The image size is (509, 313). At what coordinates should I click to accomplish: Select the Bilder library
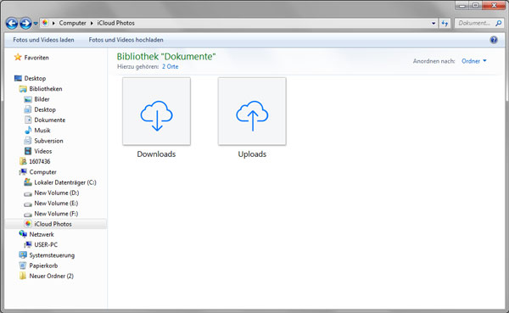tap(42, 99)
